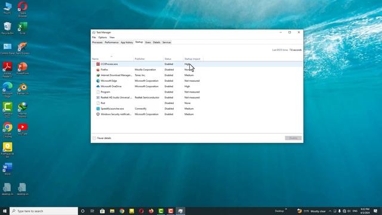Select the Google Chrome desktop icon
The image size is (382, 215).
point(8,130)
